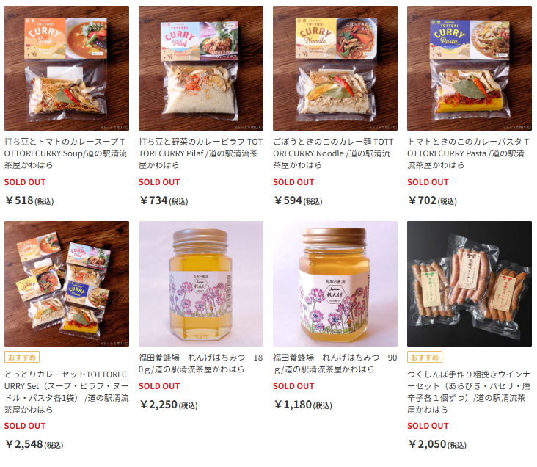Screen dimensions: 537x467
Task: Open the 180g renge honey jar image
Action: coord(201,283)
